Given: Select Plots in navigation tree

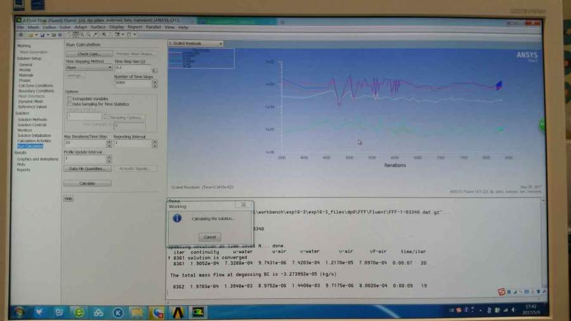Looking at the screenshot, I should click(21, 164).
